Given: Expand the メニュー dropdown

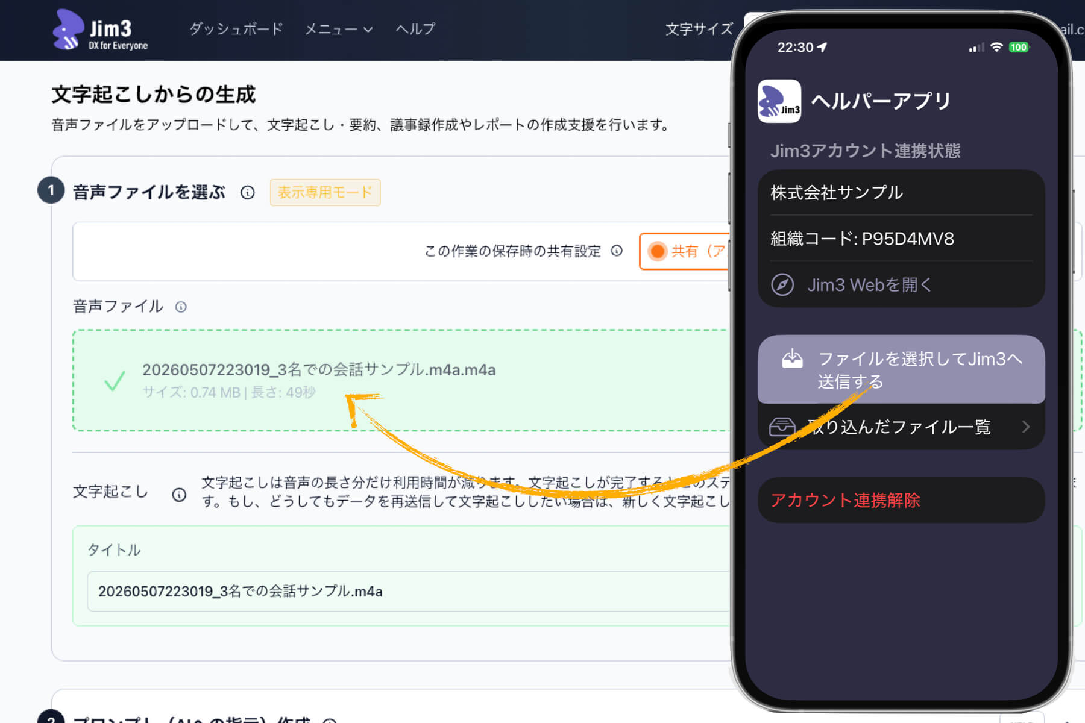Looking at the screenshot, I should coord(338,29).
